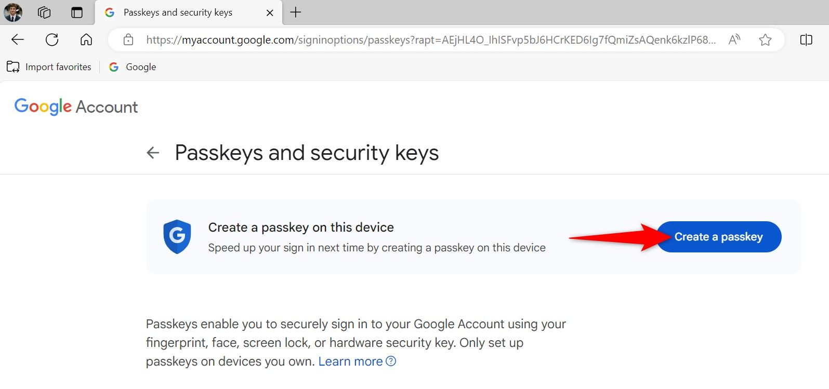Click the back arrow beside the page heading
This screenshot has width=829, height=389.
[152, 153]
